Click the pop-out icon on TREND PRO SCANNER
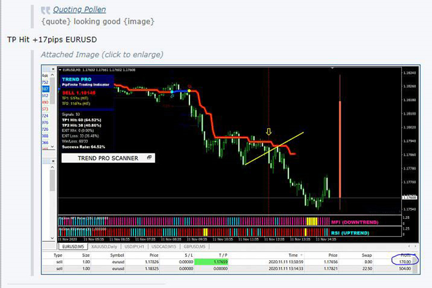Screen dimensions: 432x288 tap(149, 157)
